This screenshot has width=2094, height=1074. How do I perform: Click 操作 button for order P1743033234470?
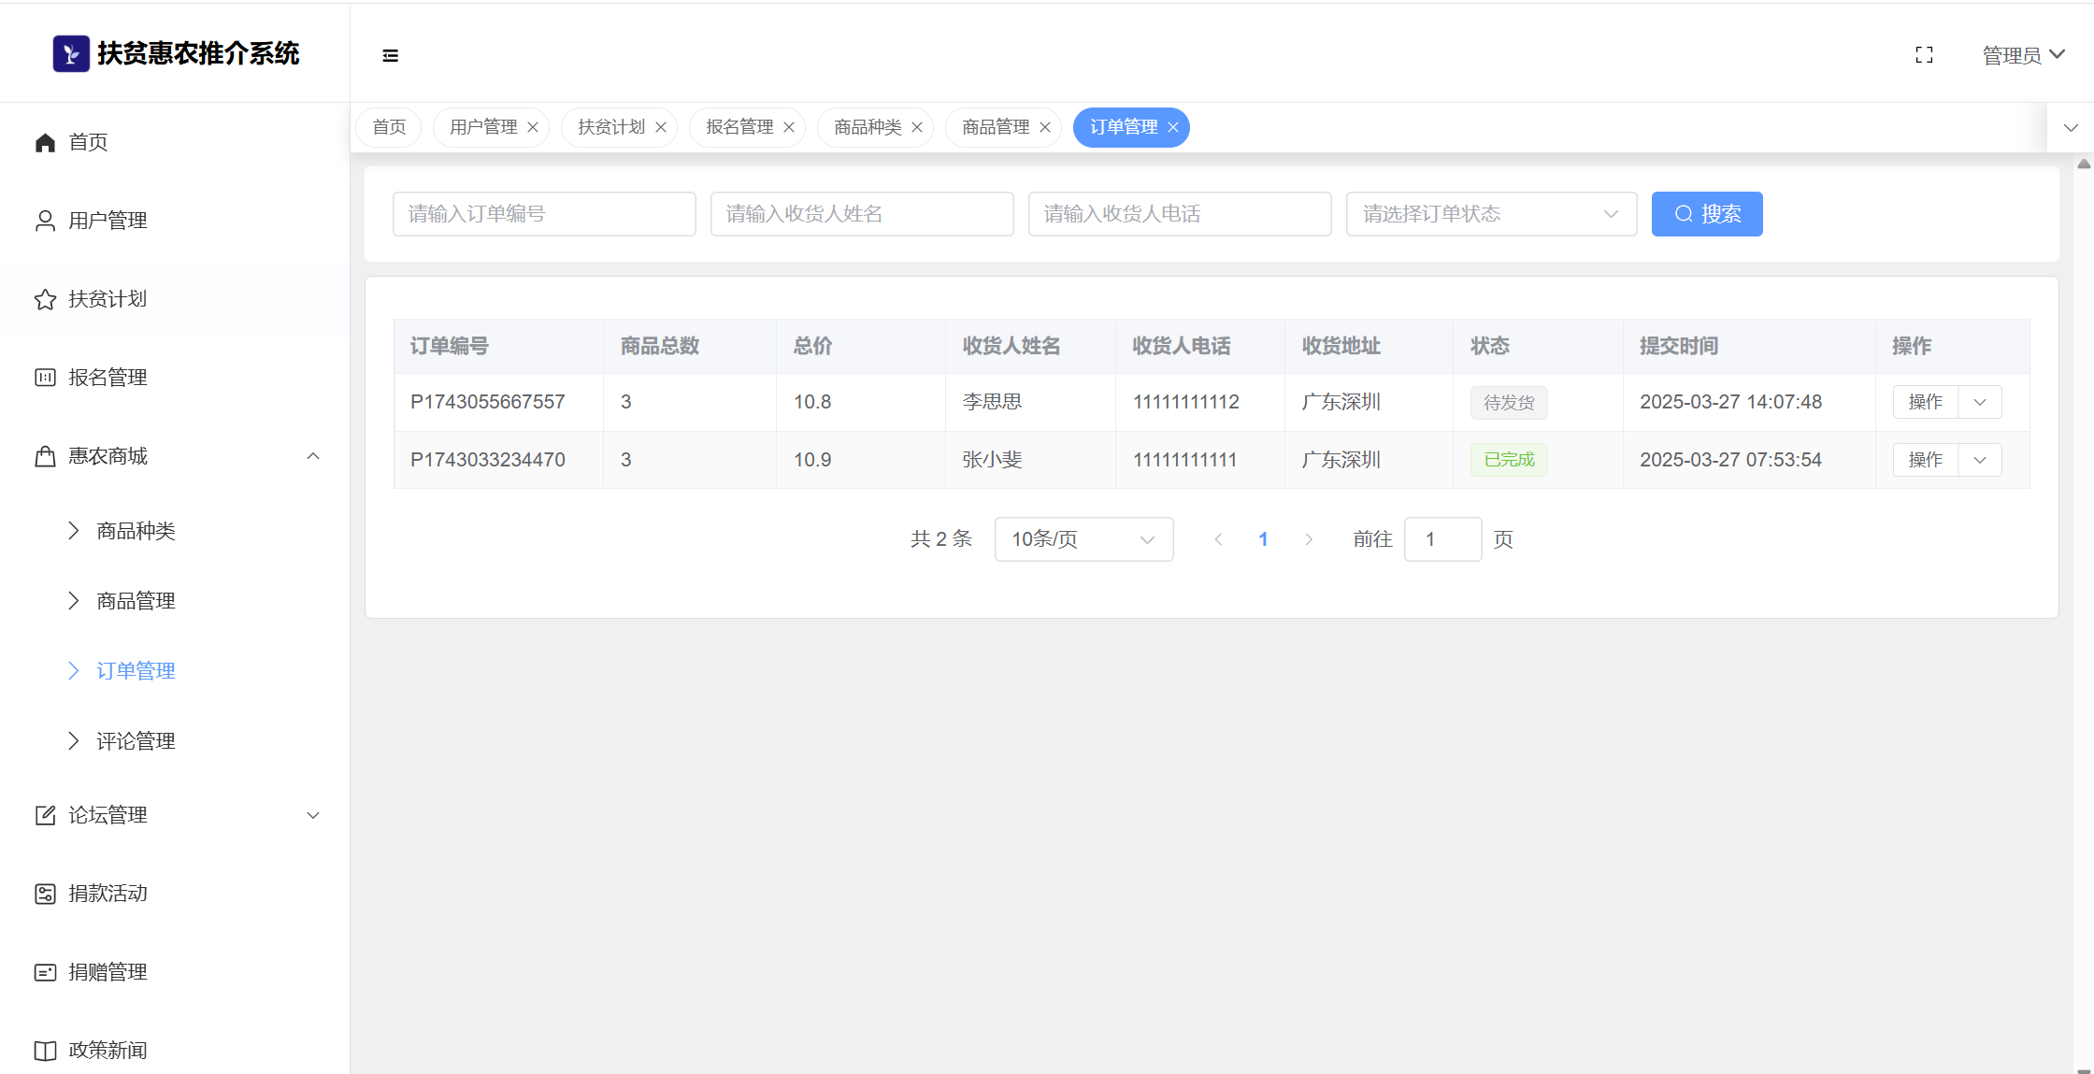click(1925, 460)
